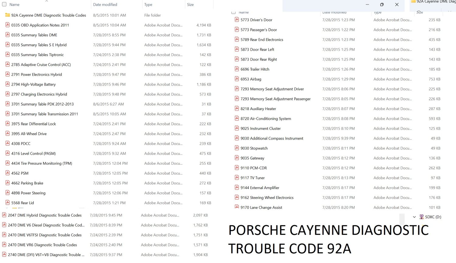
Task: Click the "5773 Passeger's Door" file name
Action: (259, 30)
